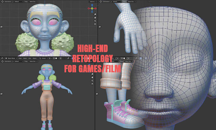
Task: Click the Drag label in the face viewport header
Action: [26, 2]
